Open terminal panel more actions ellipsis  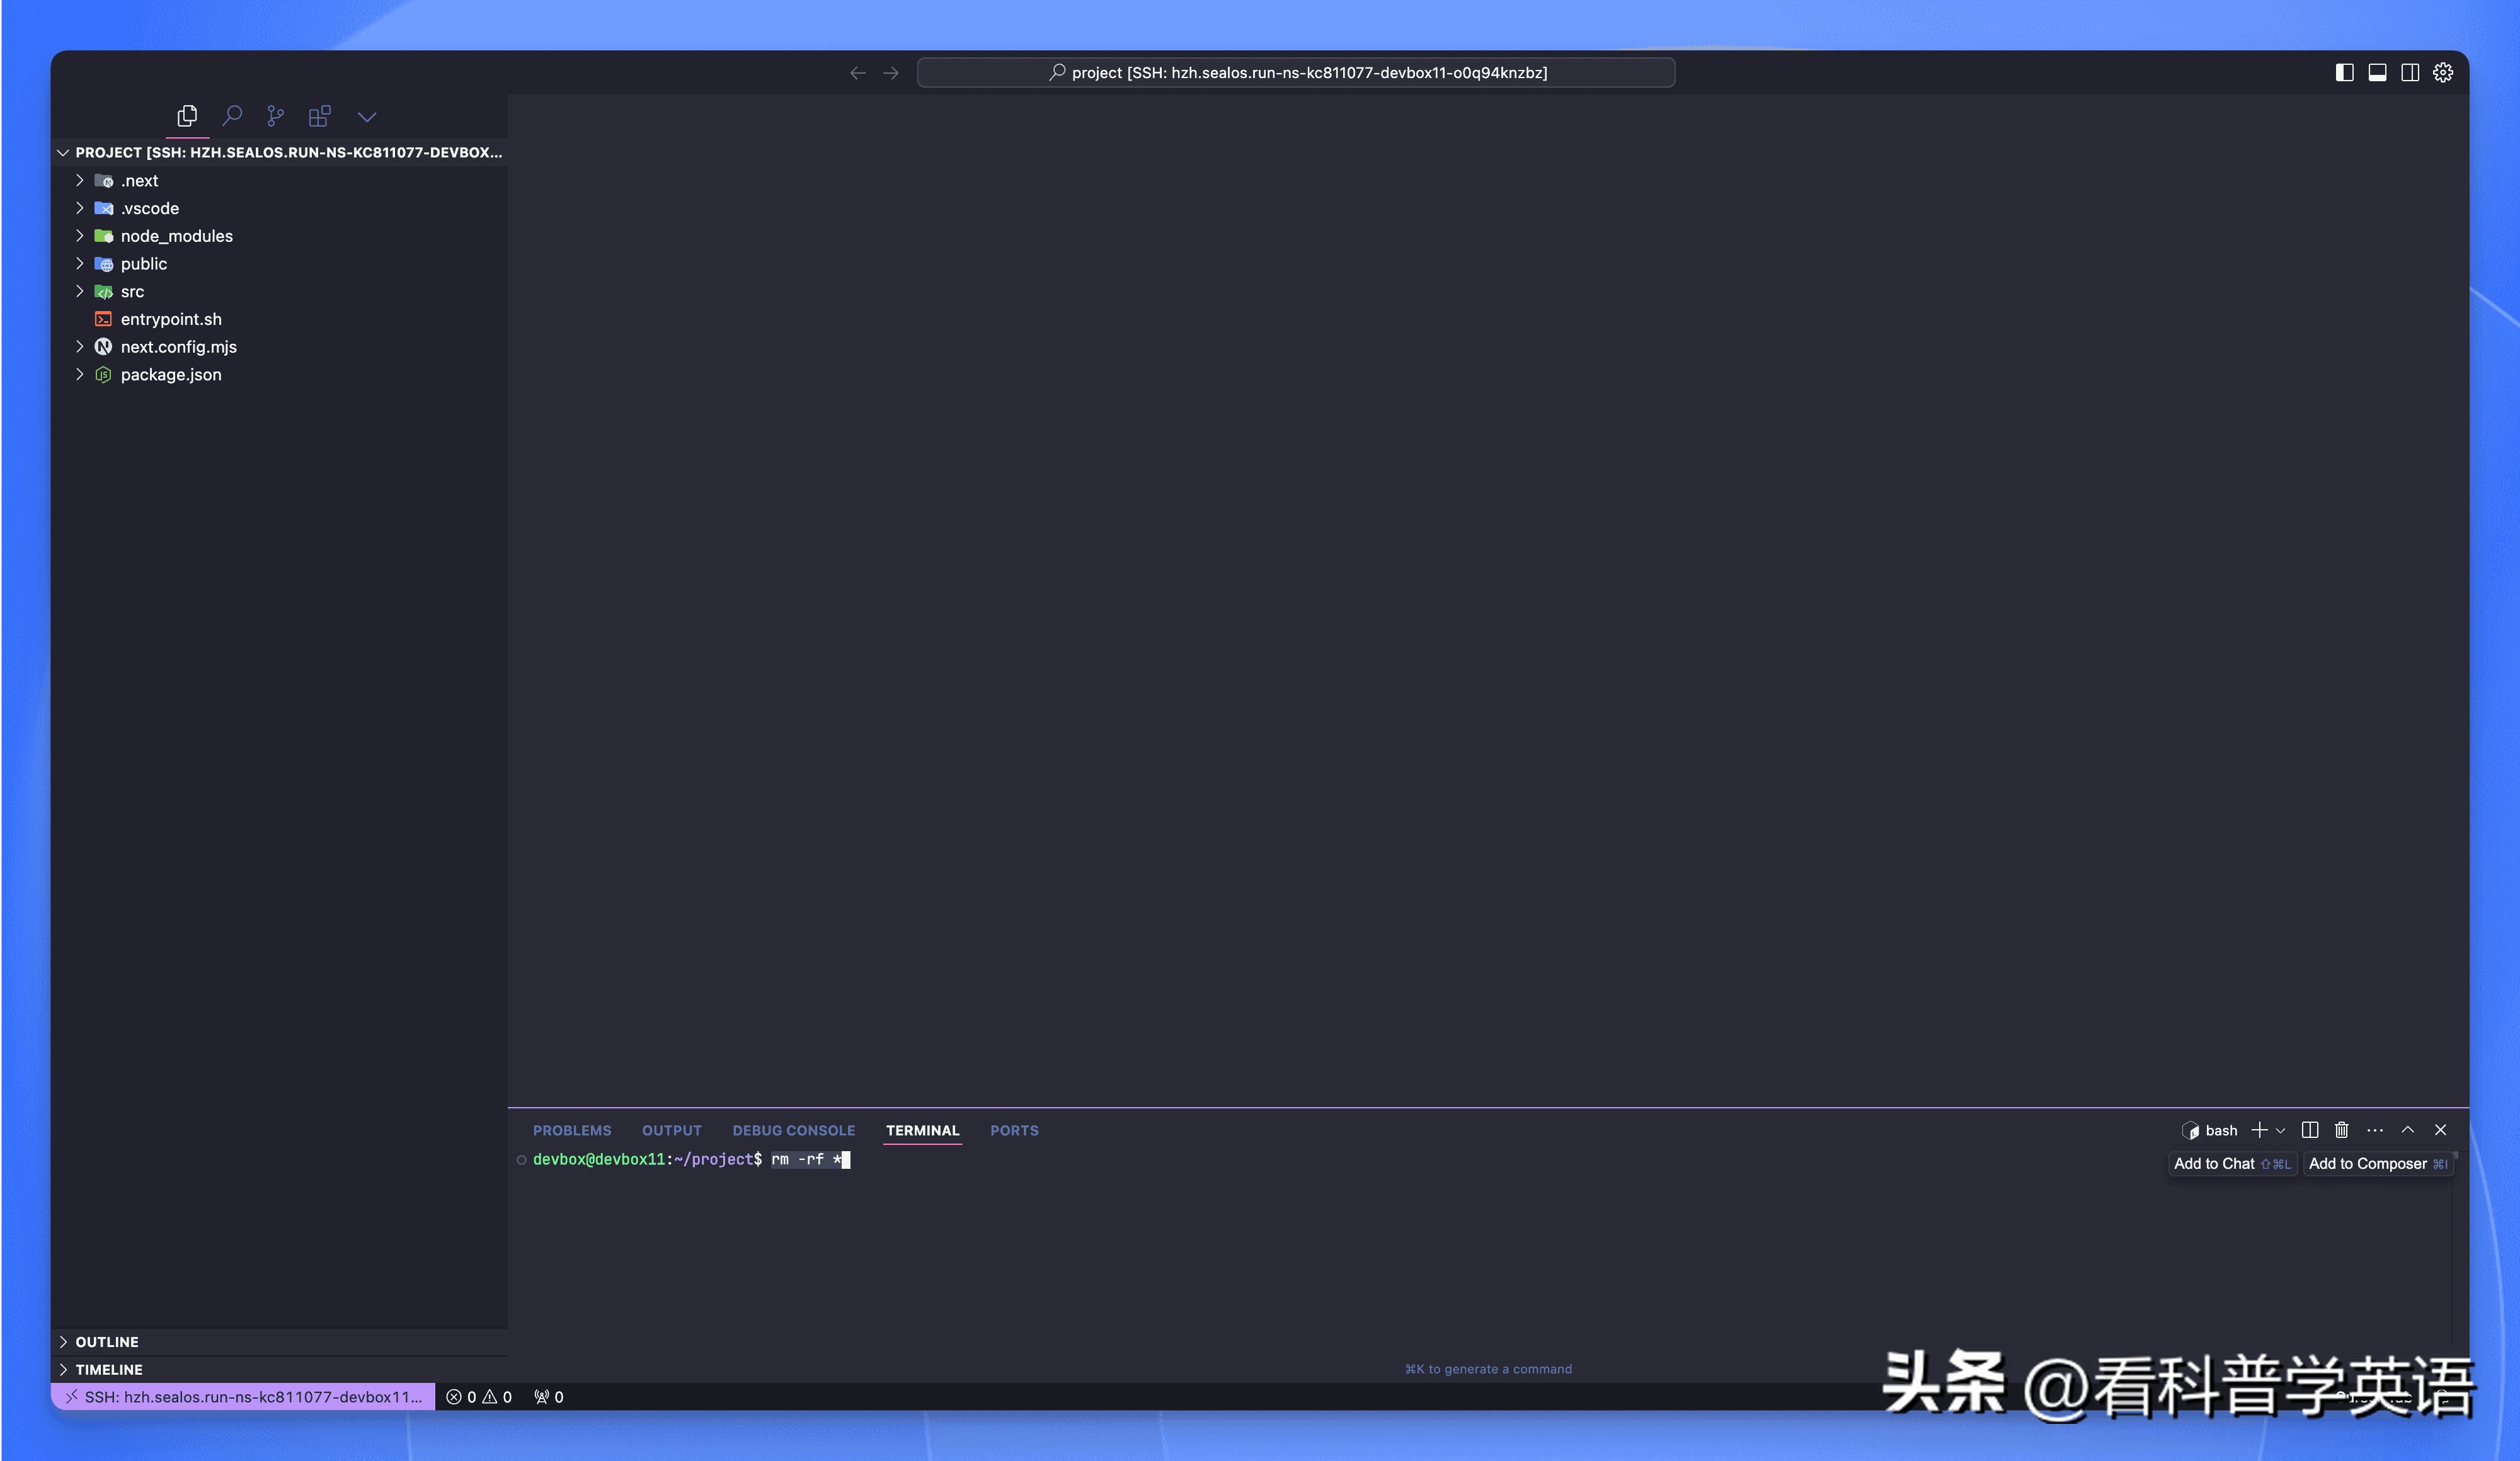pos(2375,1130)
